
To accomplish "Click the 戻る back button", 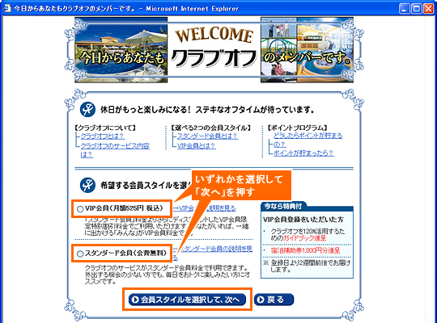I will pos(274,300).
